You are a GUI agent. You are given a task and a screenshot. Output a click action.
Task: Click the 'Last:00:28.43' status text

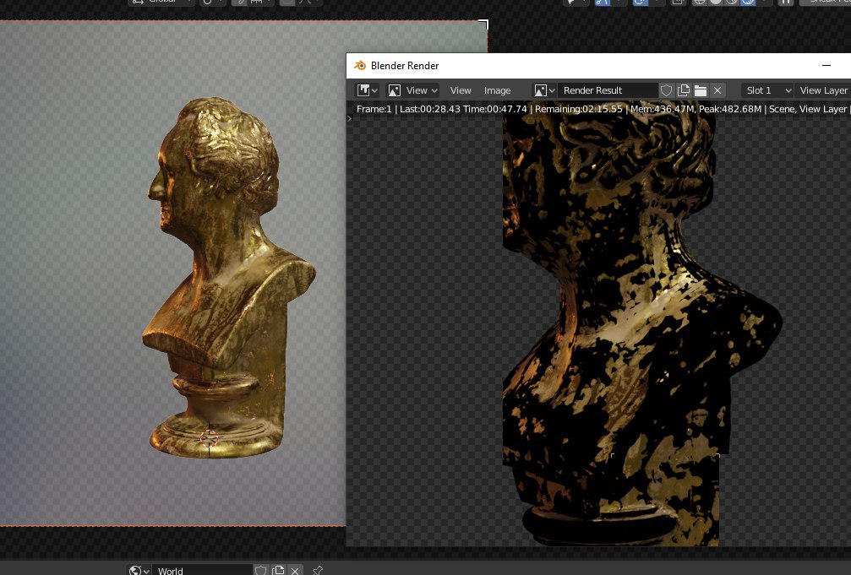point(430,109)
